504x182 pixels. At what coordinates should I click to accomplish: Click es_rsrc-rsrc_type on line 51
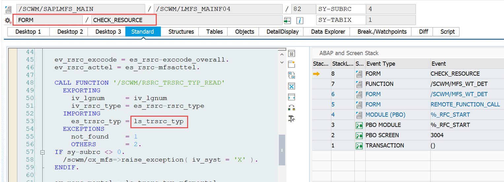click(x=169, y=106)
